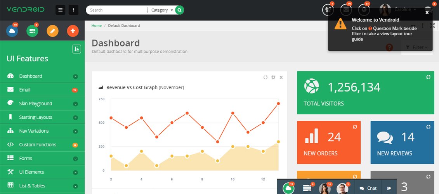Screen dimensions: 439x194
Task: Toggle the sidebar with hamburger menu button
Action: (x=60, y=10)
